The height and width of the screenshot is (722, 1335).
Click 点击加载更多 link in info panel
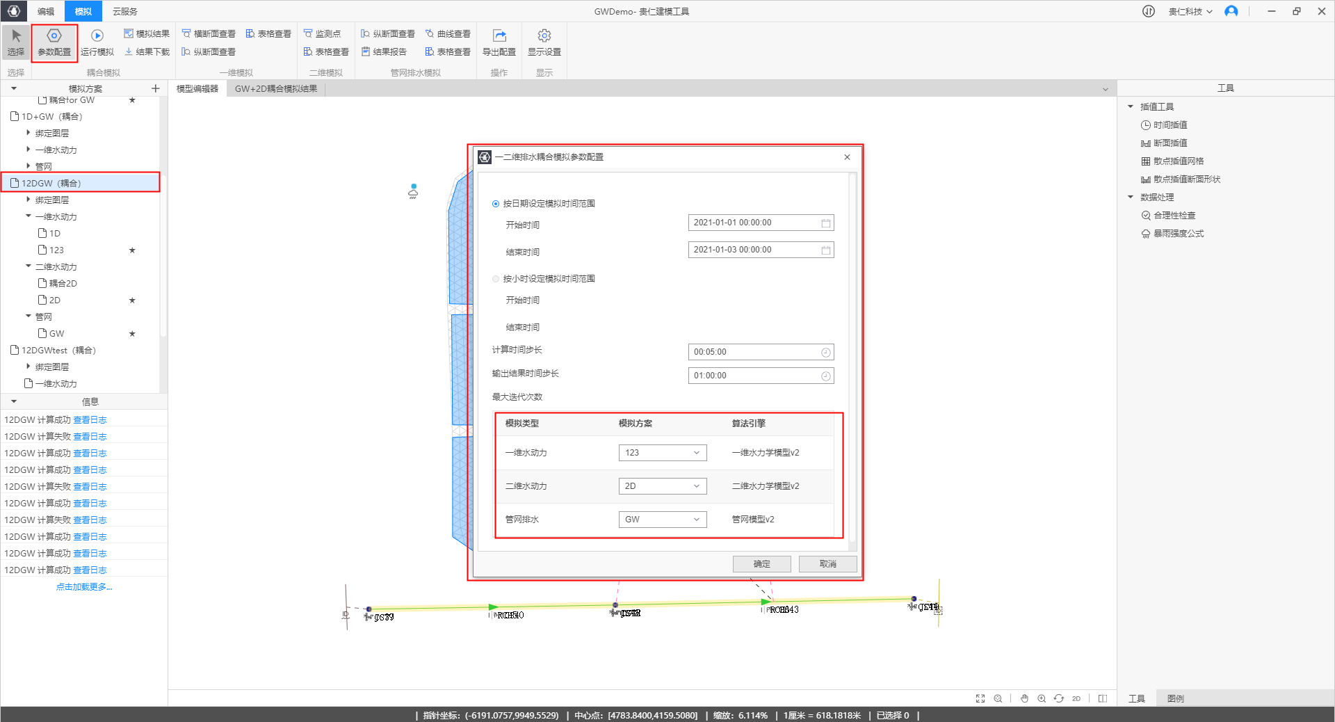84,587
